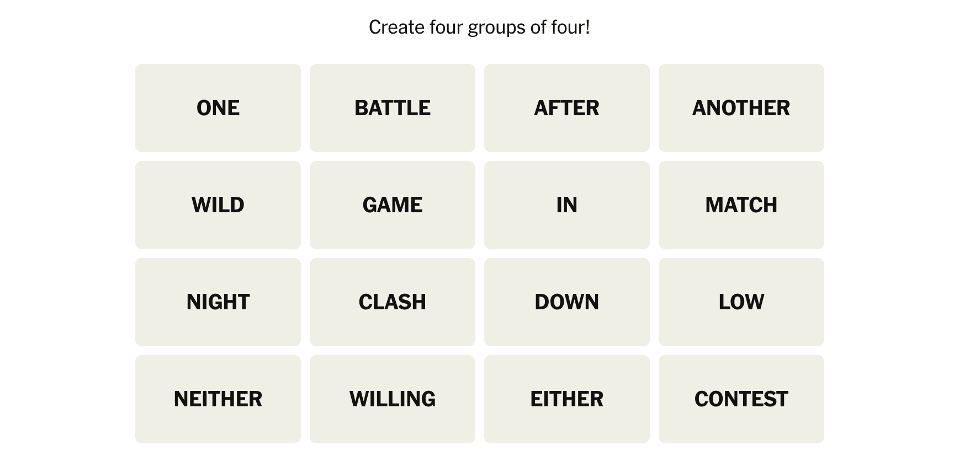Toggle the DOWN tile

567,302
